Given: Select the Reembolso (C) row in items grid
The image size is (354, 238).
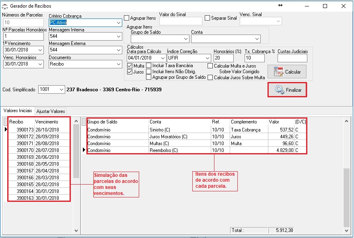Looking at the screenshot, I should click(x=164, y=150).
